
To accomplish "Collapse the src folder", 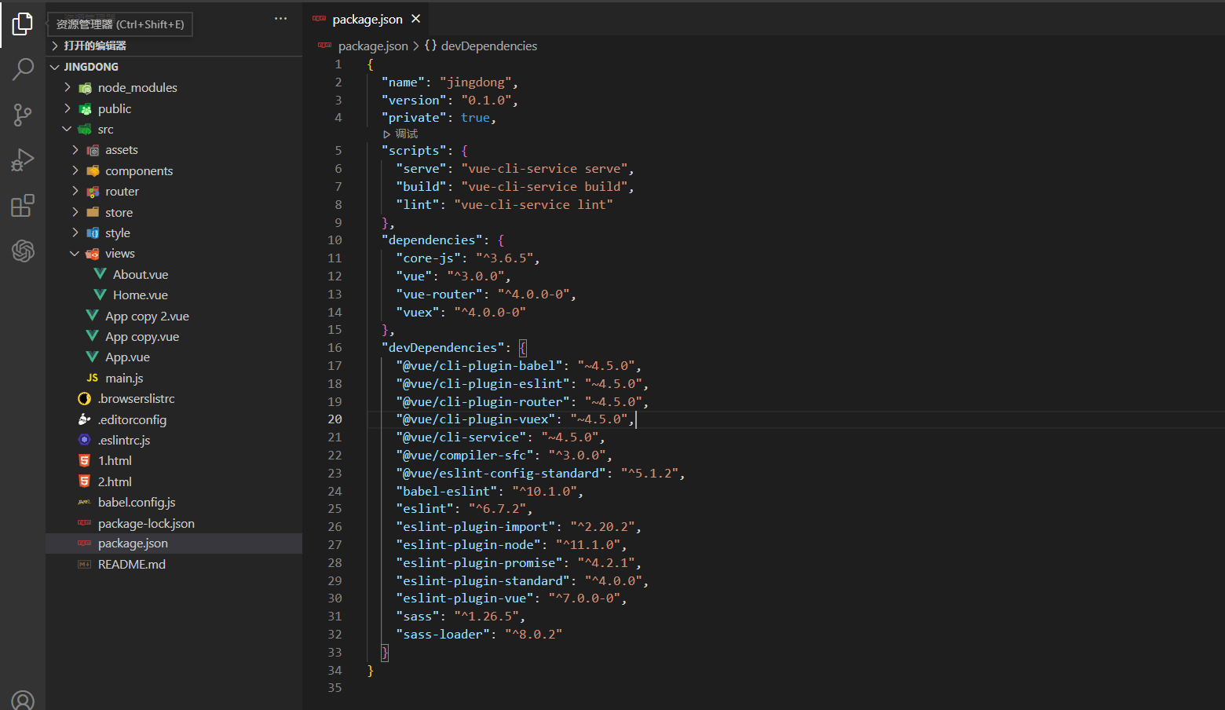I will (x=105, y=130).
